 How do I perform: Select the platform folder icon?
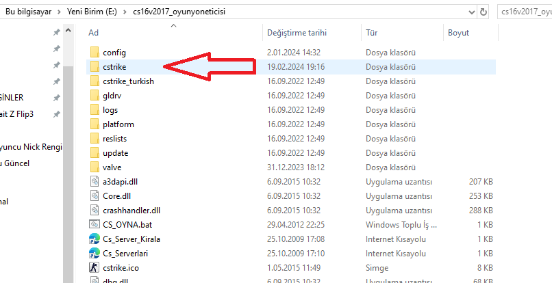(x=95, y=124)
